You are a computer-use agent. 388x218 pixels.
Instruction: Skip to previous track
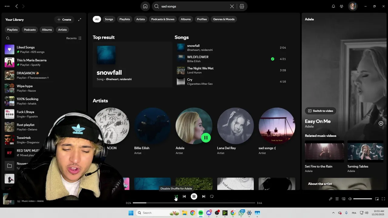pyautogui.click(x=184, y=197)
